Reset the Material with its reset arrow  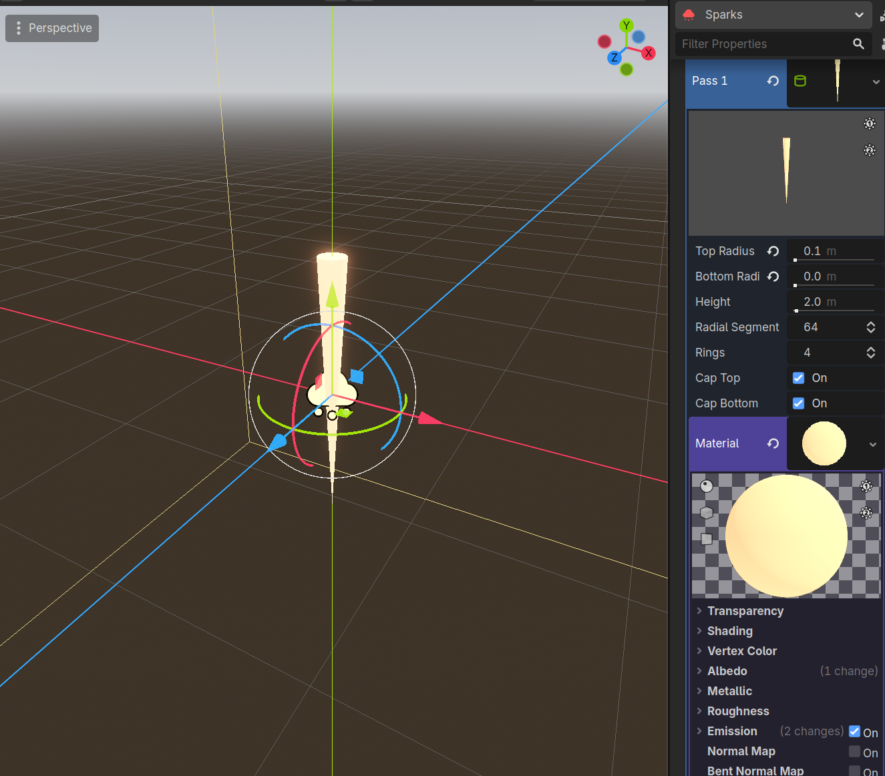tap(773, 443)
